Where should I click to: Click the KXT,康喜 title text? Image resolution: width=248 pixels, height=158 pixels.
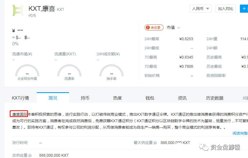[x=42, y=9]
